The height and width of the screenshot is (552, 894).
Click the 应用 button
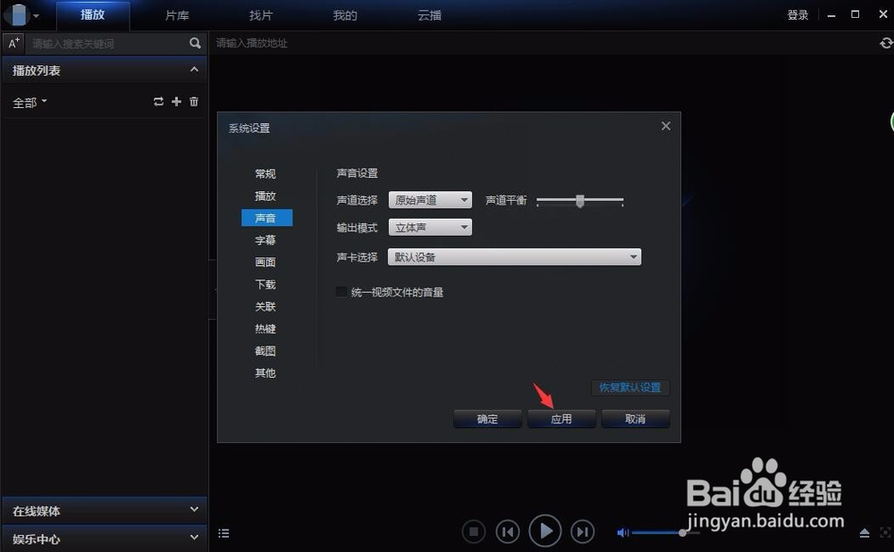point(561,419)
